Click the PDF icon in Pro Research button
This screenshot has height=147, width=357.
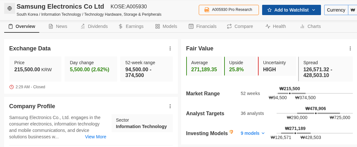[x=207, y=10]
